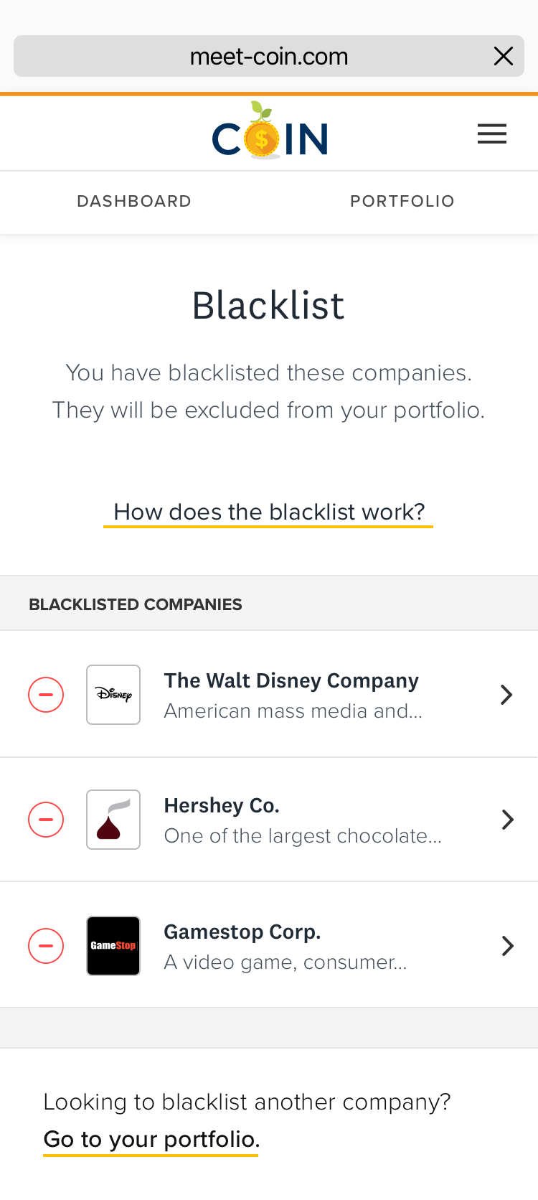Image resolution: width=538 pixels, height=1200 pixels.
Task: Click the Disney company logo
Action: [113, 694]
